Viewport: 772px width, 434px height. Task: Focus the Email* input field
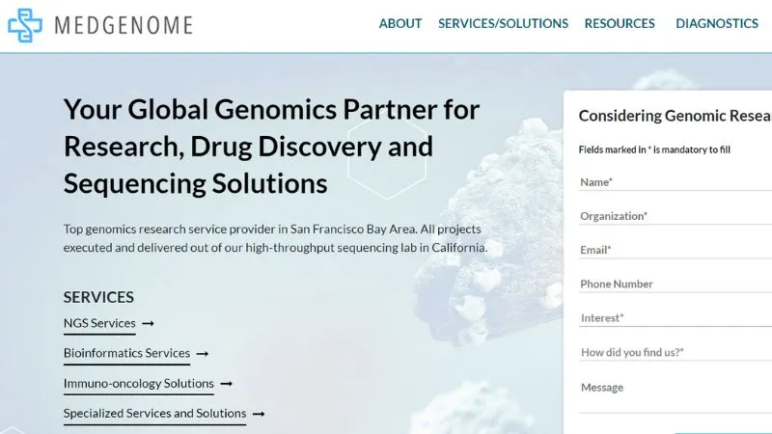point(675,250)
